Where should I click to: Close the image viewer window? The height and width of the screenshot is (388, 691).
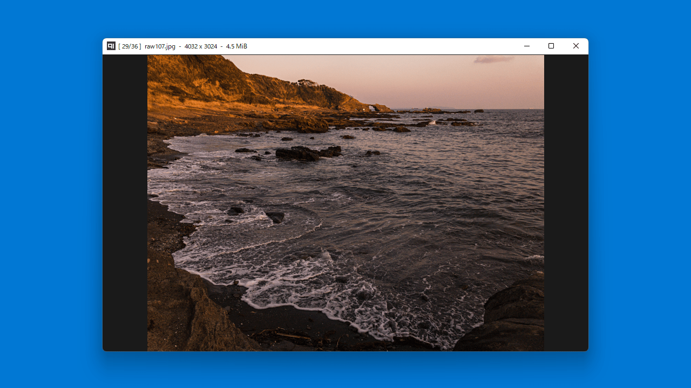[576, 46]
